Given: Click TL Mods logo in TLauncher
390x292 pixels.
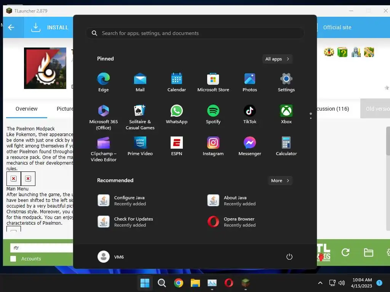Looking at the screenshot, I should [x=324, y=252].
